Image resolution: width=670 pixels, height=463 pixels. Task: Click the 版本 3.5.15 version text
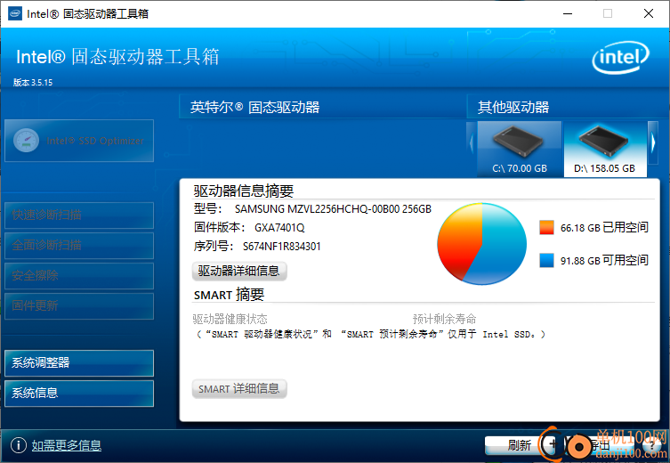(33, 83)
